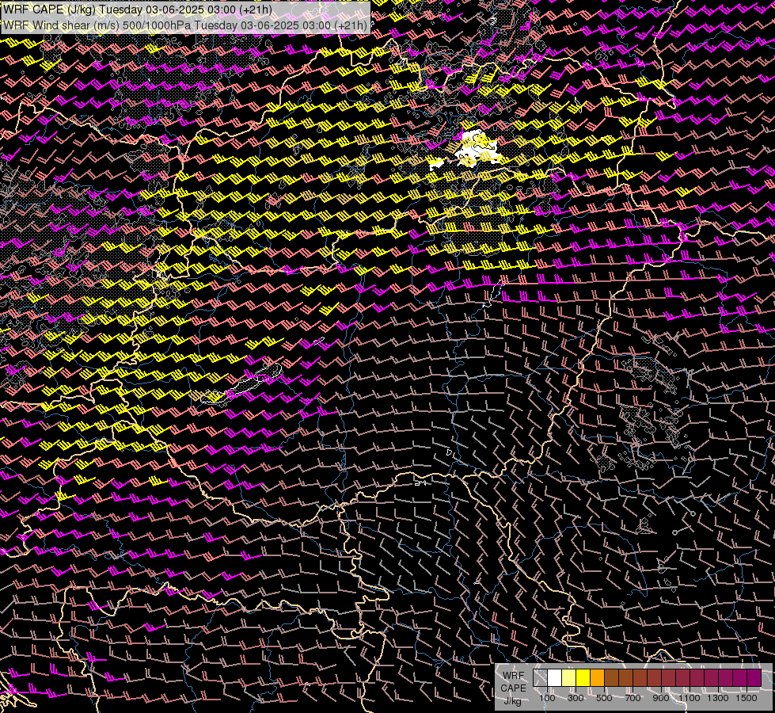
Task: Click the '900' legend scale label
Action: click(661, 698)
